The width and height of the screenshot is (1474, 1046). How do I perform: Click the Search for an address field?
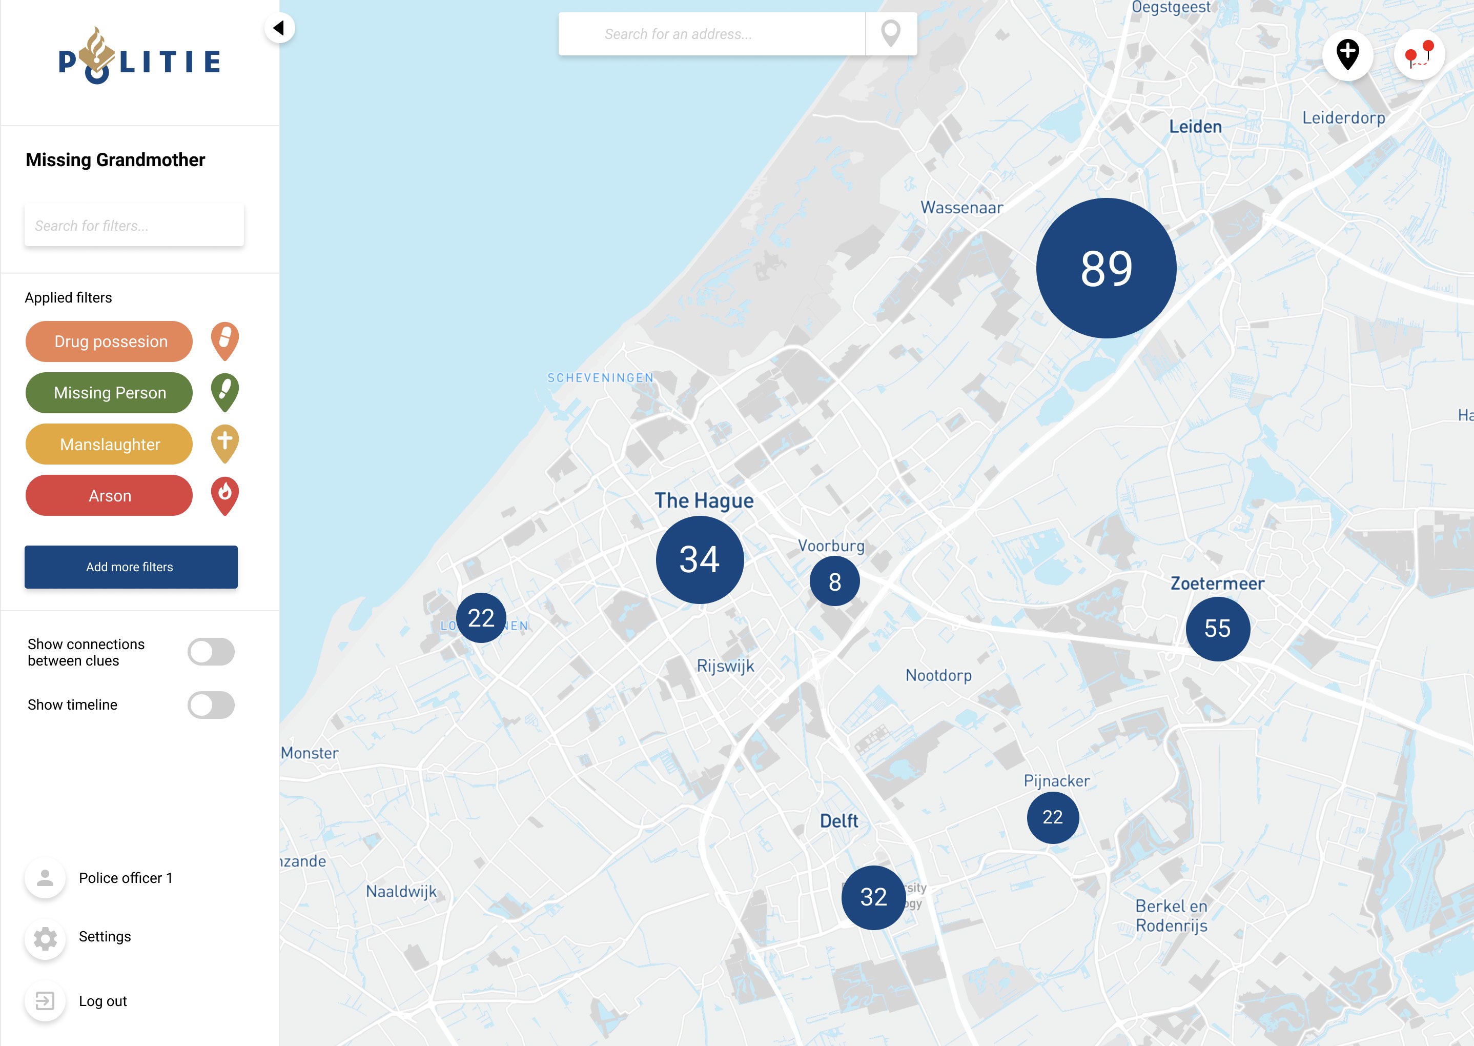click(711, 34)
